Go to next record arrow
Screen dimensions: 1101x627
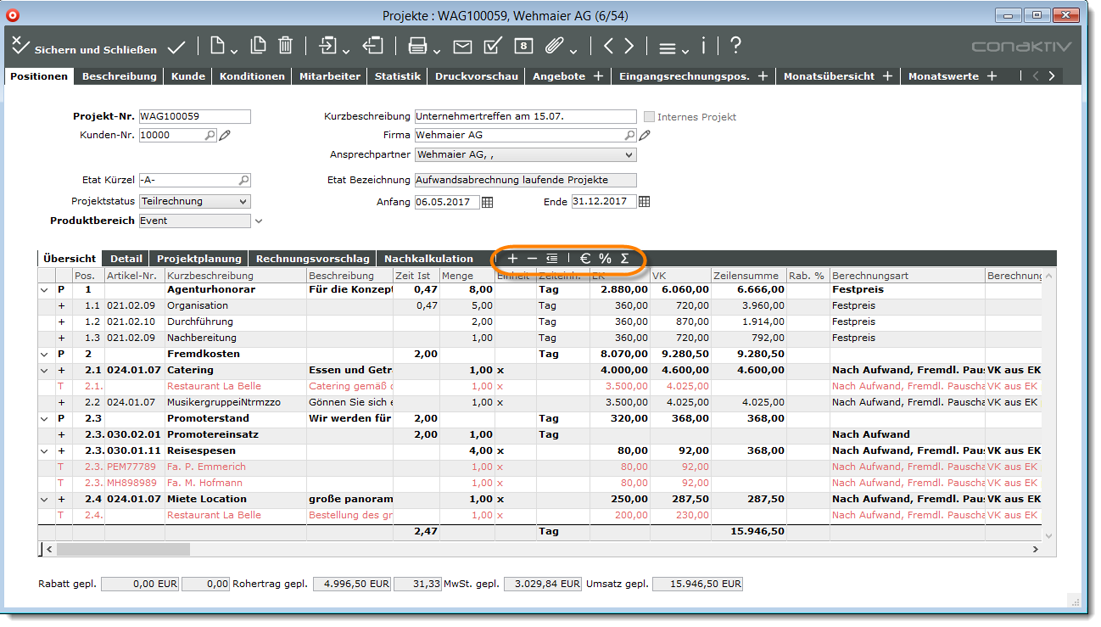(629, 46)
